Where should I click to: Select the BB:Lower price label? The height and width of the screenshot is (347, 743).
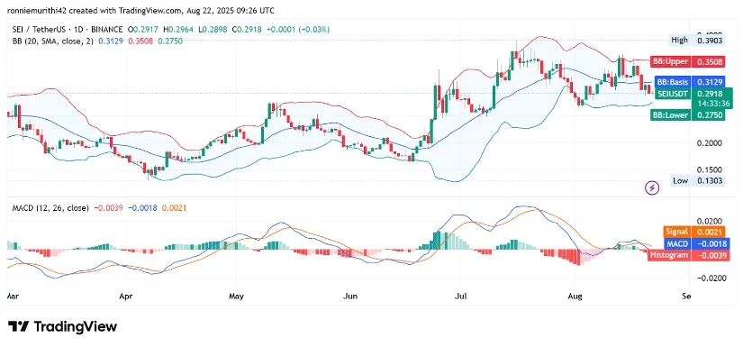coord(687,114)
